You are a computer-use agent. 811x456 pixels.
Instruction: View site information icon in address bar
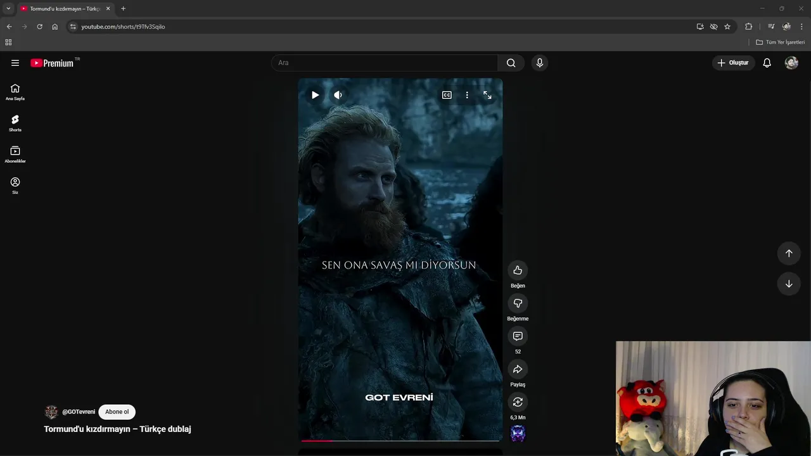[73, 27]
